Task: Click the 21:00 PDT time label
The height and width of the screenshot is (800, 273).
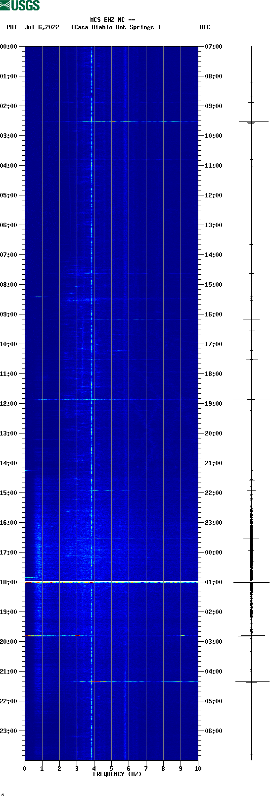Action: (8, 672)
